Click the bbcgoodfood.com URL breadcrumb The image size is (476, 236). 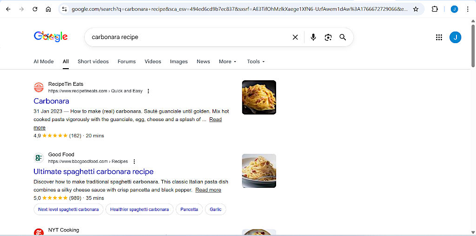click(x=88, y=161)
